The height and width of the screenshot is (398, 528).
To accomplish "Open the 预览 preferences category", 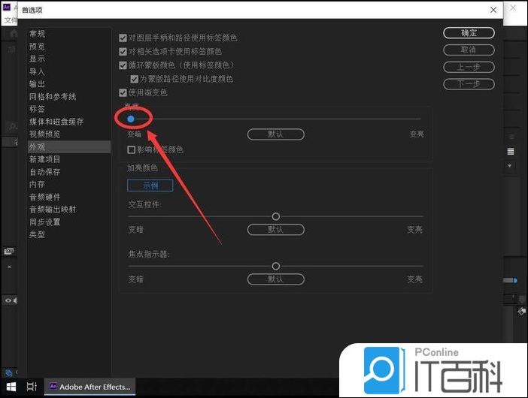I will click(x=37, y=47).
